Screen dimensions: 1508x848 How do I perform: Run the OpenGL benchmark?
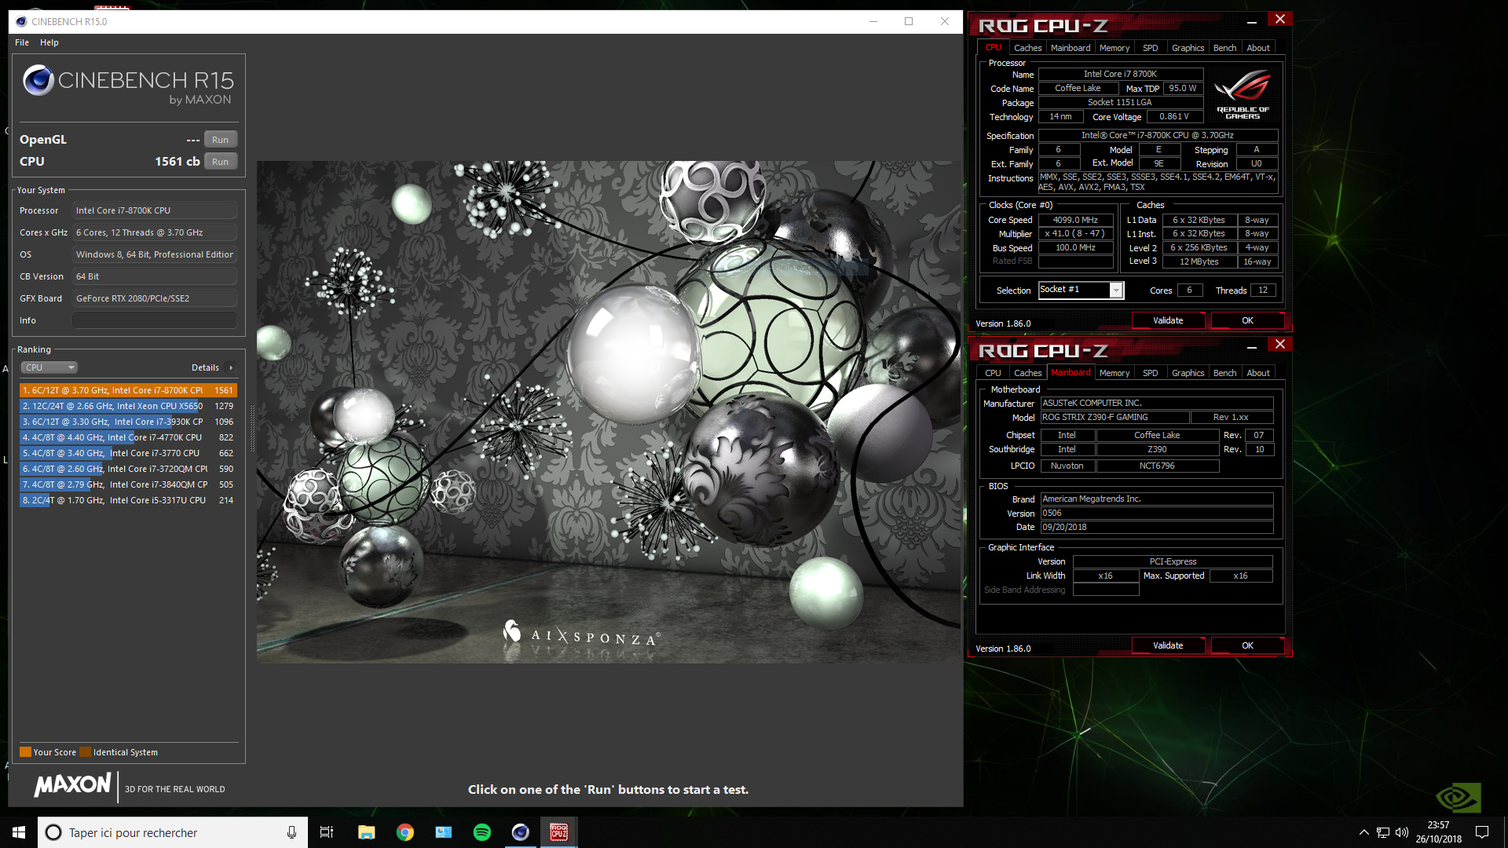click(221, 140)
